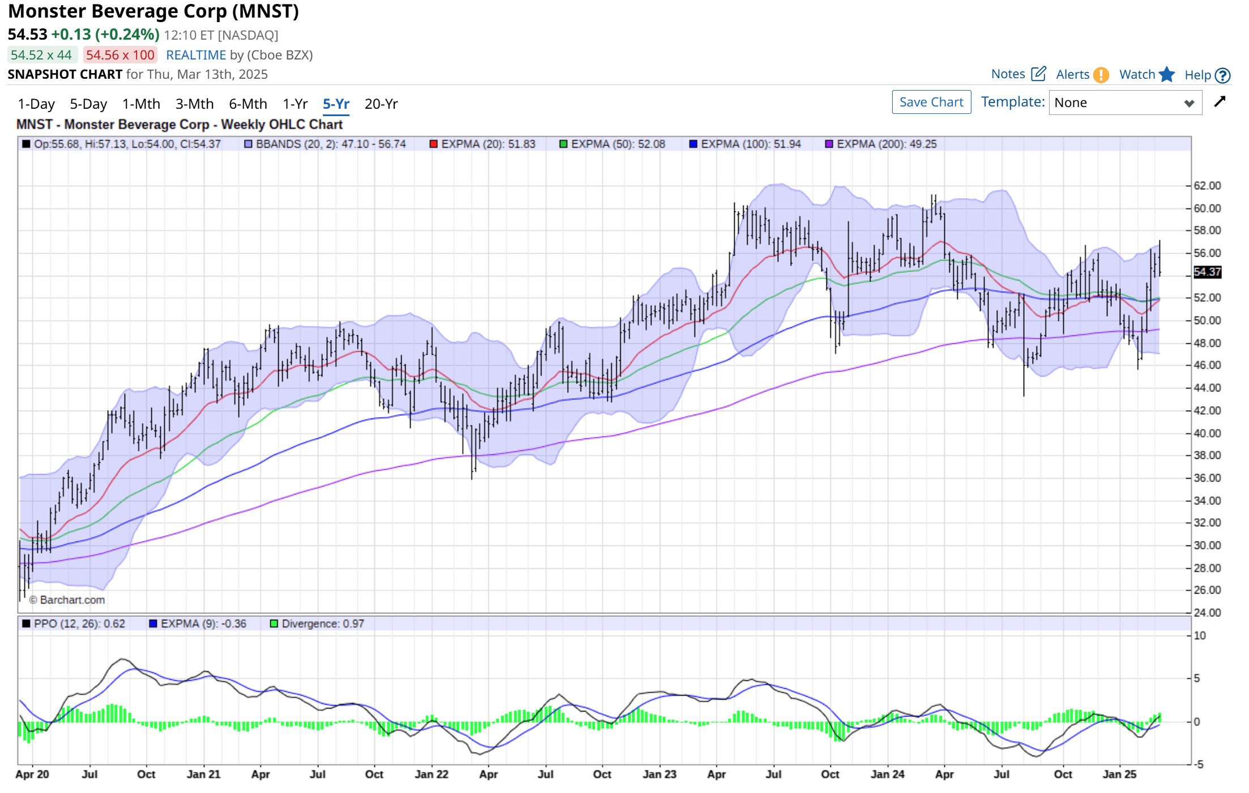Click the Save Chart button
Screen dimensions: 1249x793
(931, 102)
